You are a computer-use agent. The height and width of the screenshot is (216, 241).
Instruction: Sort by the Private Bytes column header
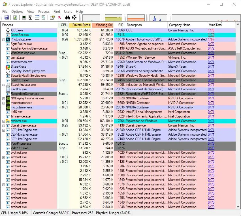tap(80, 25)
